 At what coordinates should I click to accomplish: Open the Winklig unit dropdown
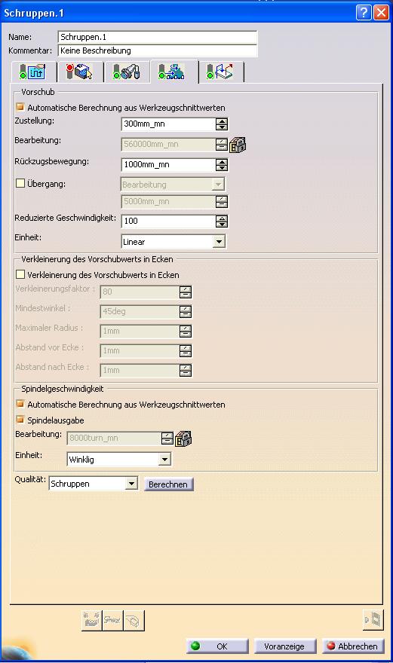[x=164, y=459]
